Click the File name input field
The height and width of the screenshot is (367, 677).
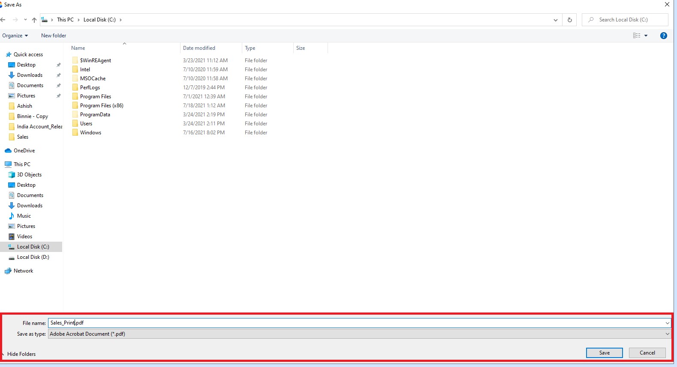[356, 323]
